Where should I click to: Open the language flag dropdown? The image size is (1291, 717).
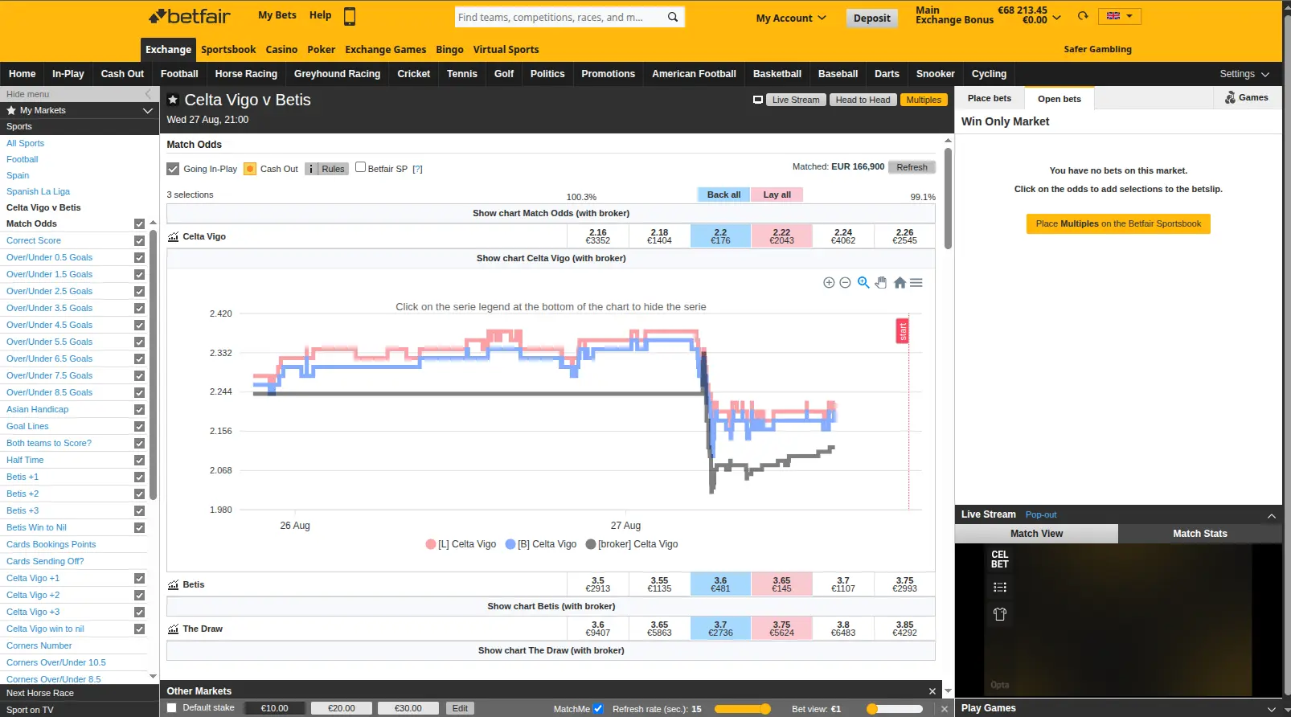tap(1119, 16)
